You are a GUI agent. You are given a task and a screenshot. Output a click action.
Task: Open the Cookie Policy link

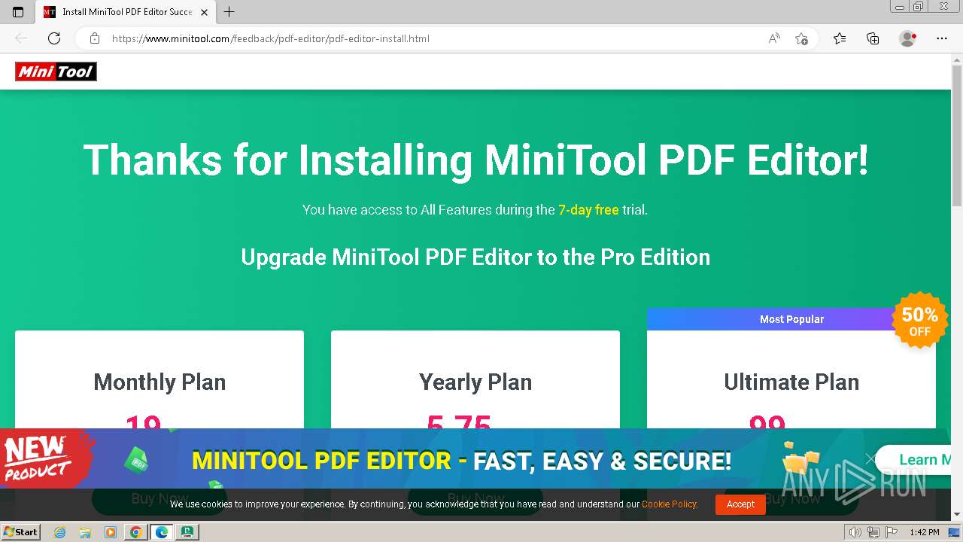(669, 504)
